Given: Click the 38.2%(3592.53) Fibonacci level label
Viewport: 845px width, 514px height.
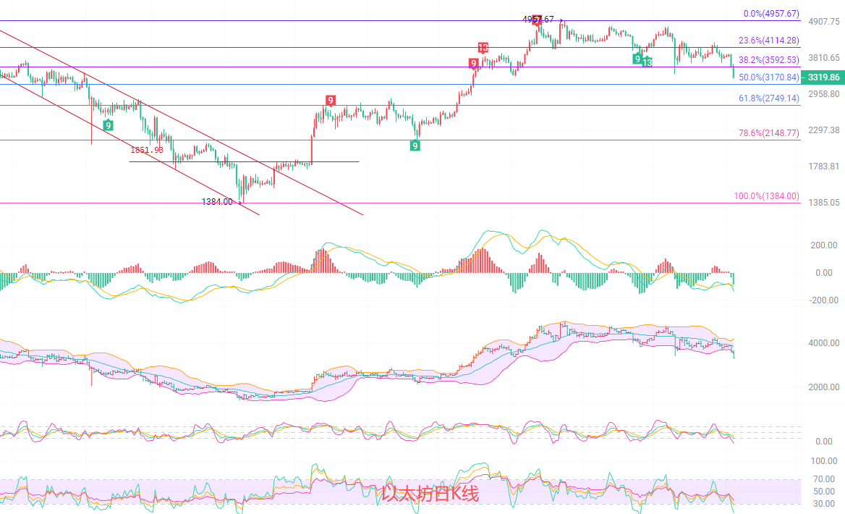Looking at the screenshot, I should (x=768, y=60).
